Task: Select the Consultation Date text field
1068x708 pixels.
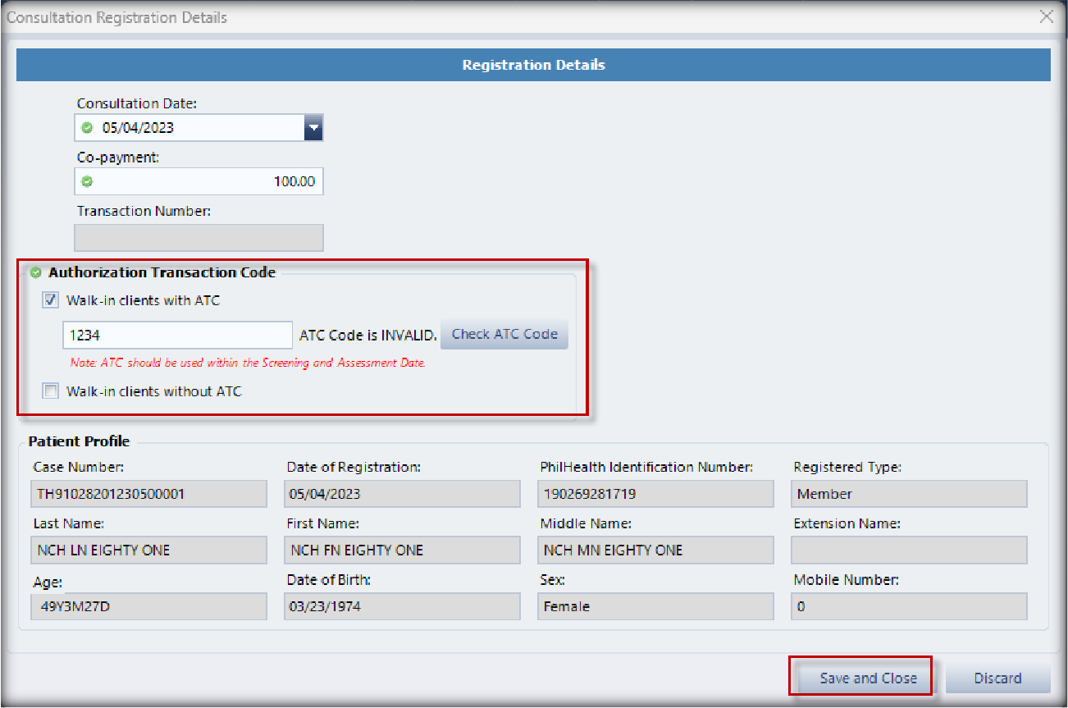Action: coord(197,128)
